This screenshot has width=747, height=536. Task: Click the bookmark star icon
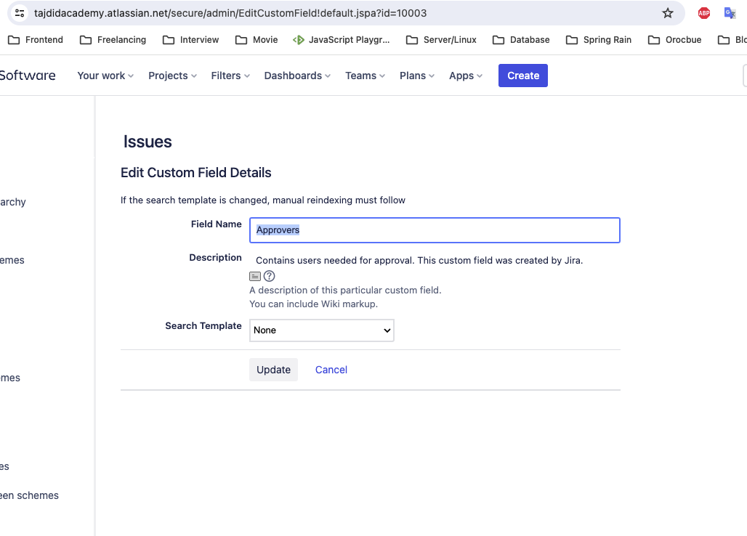pyautogui.click(x=668, y=13)
